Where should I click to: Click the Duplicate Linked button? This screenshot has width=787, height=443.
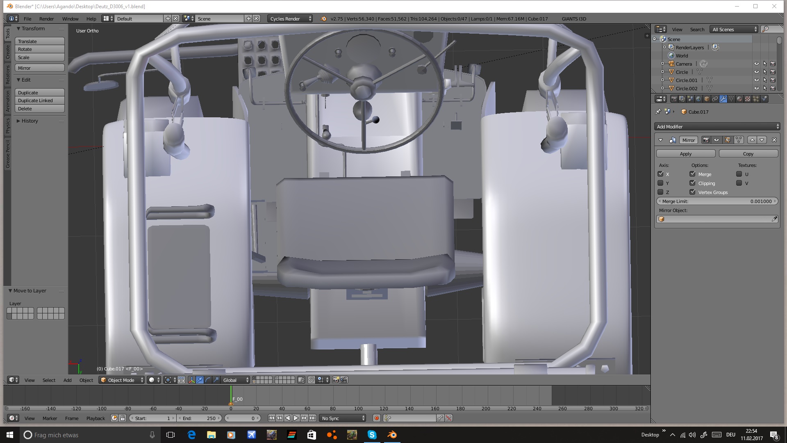(x=39, y=100)
